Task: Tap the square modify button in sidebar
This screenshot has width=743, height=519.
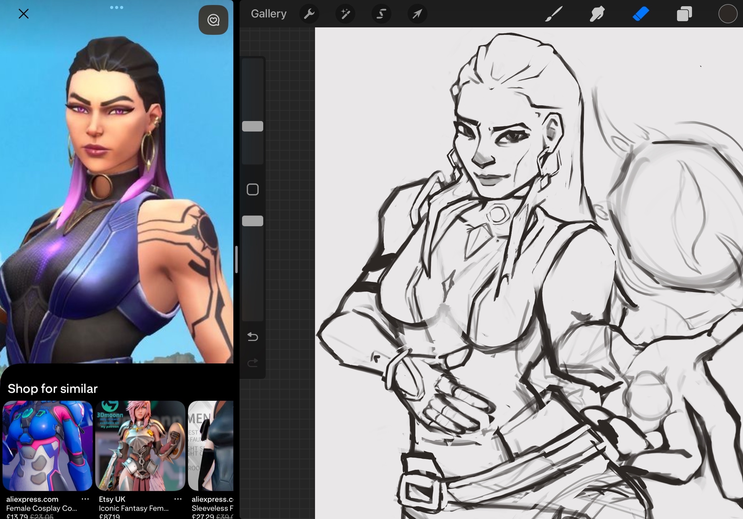Action: coord(252,189)
